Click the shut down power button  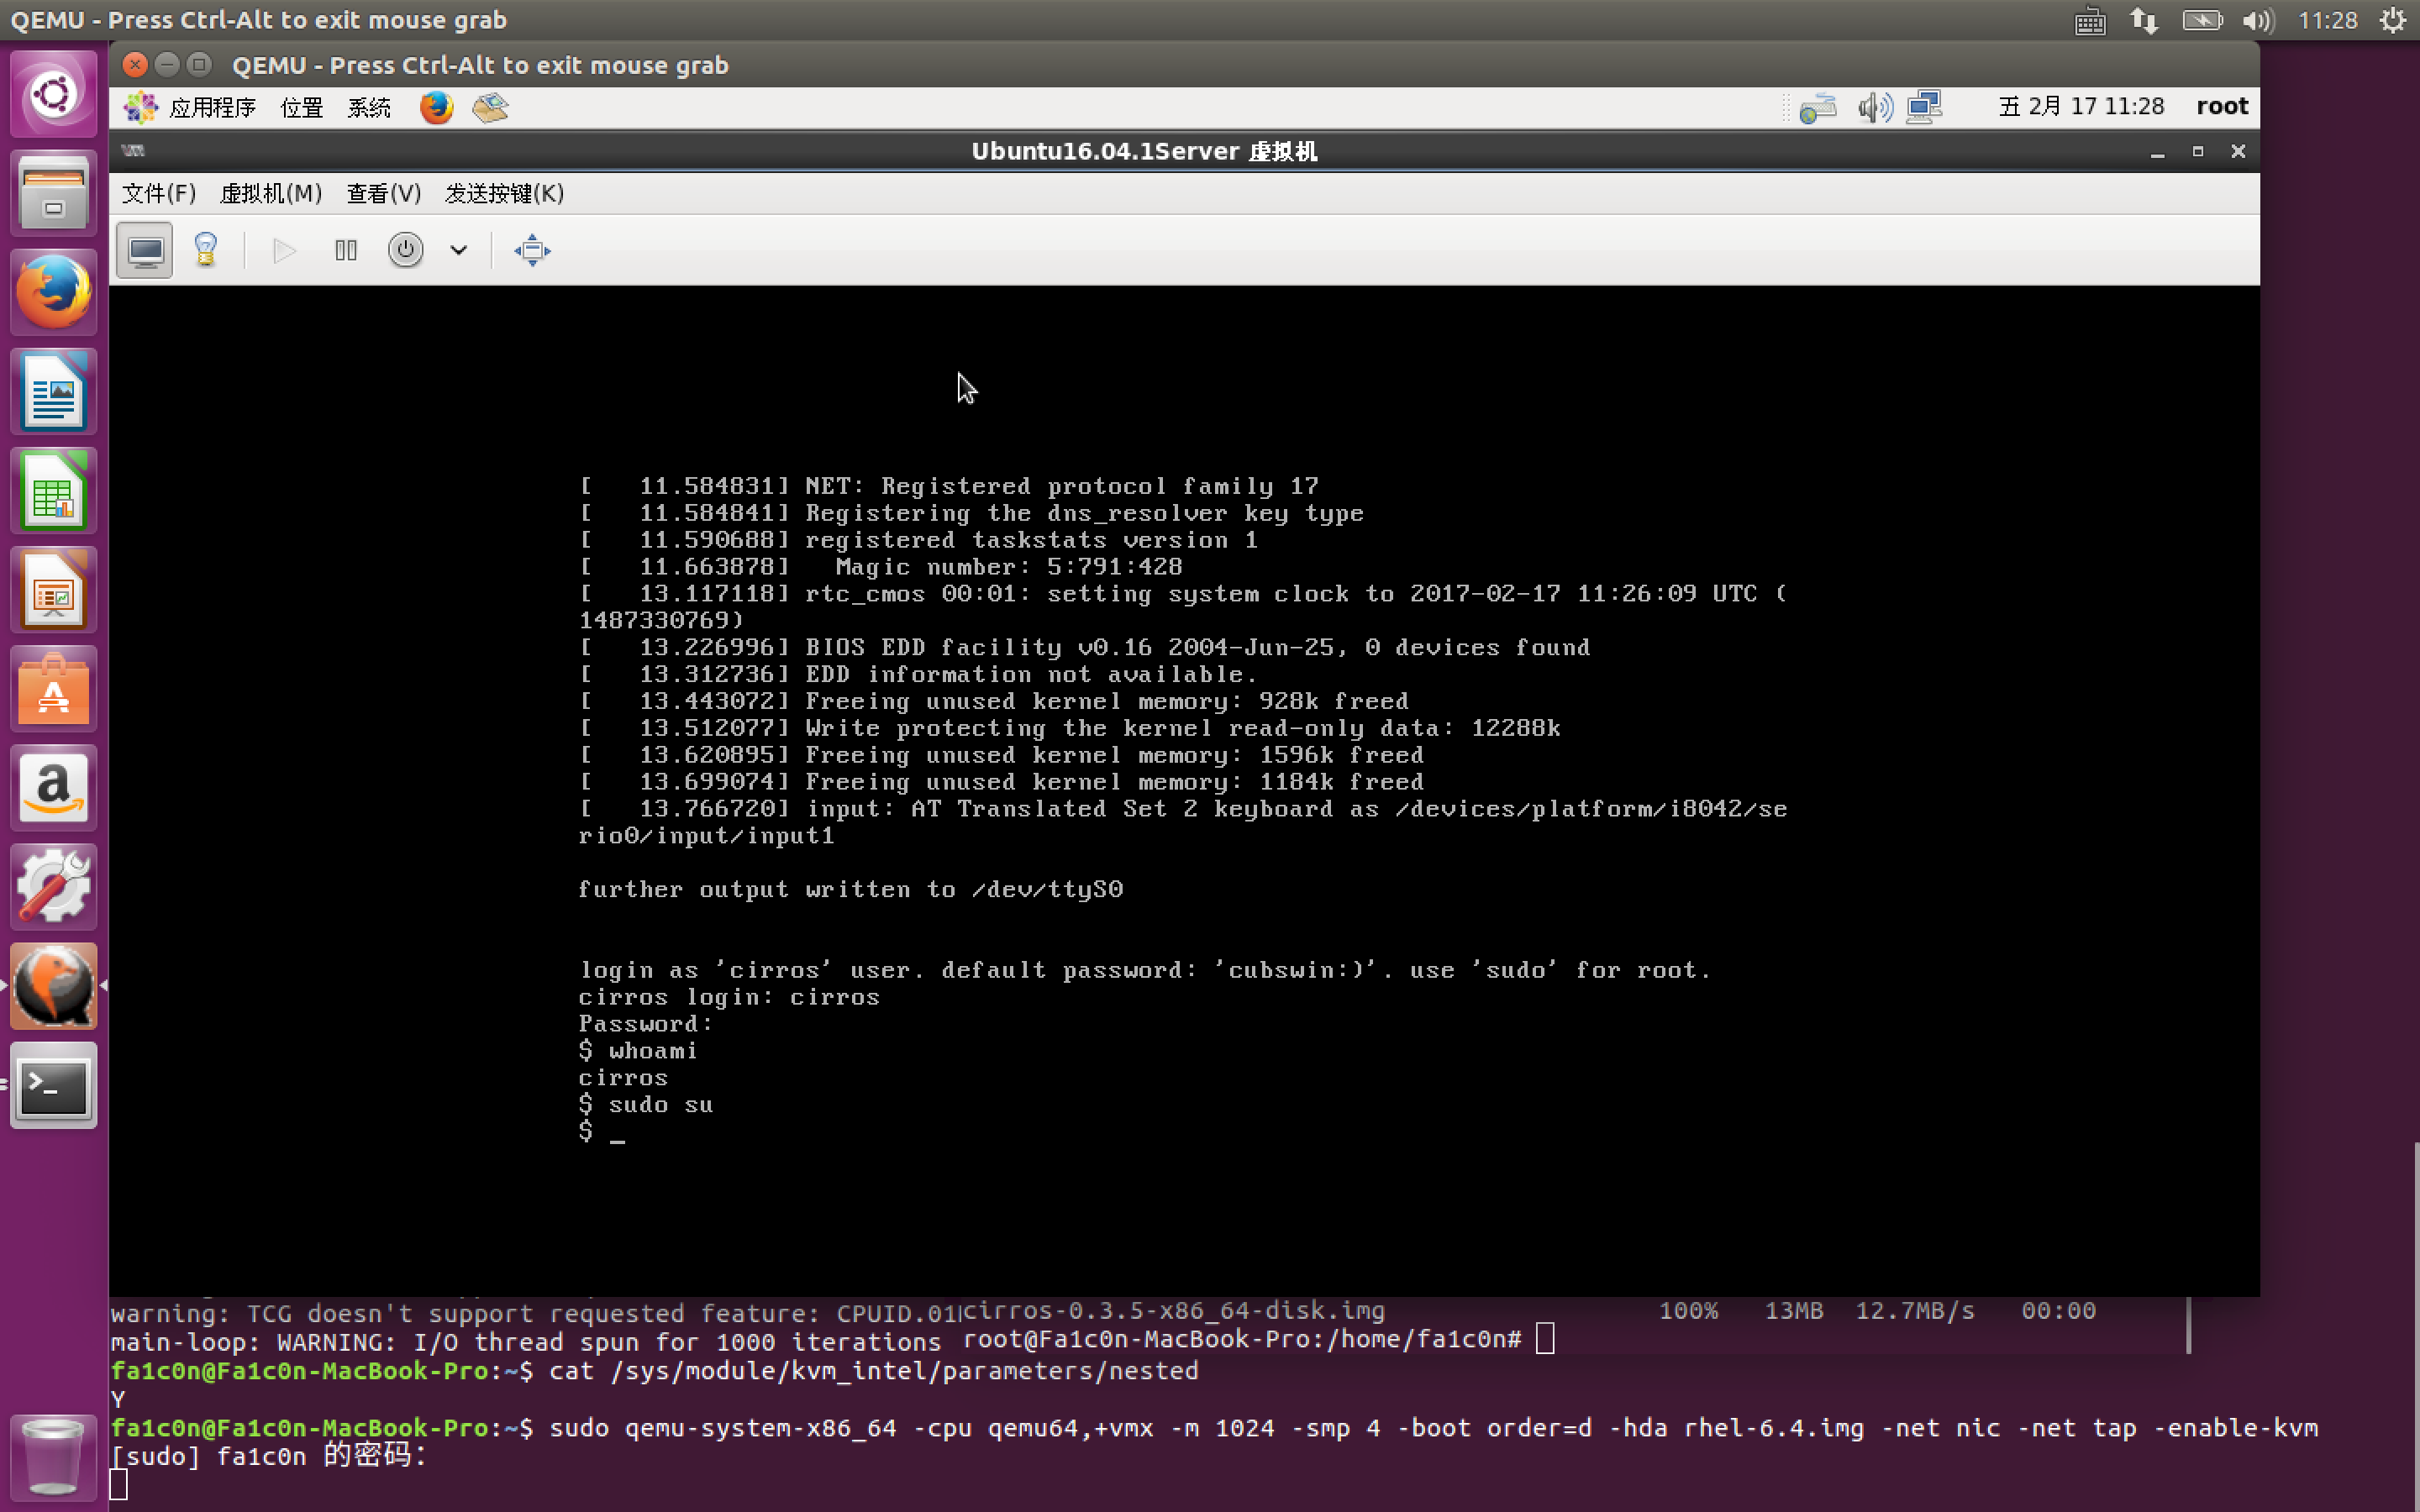(405, 250)
